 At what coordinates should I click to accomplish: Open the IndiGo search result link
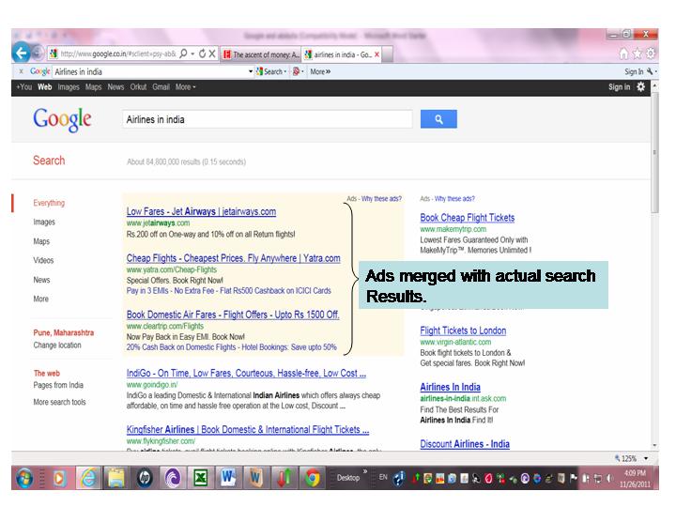[x=246, y=374]
